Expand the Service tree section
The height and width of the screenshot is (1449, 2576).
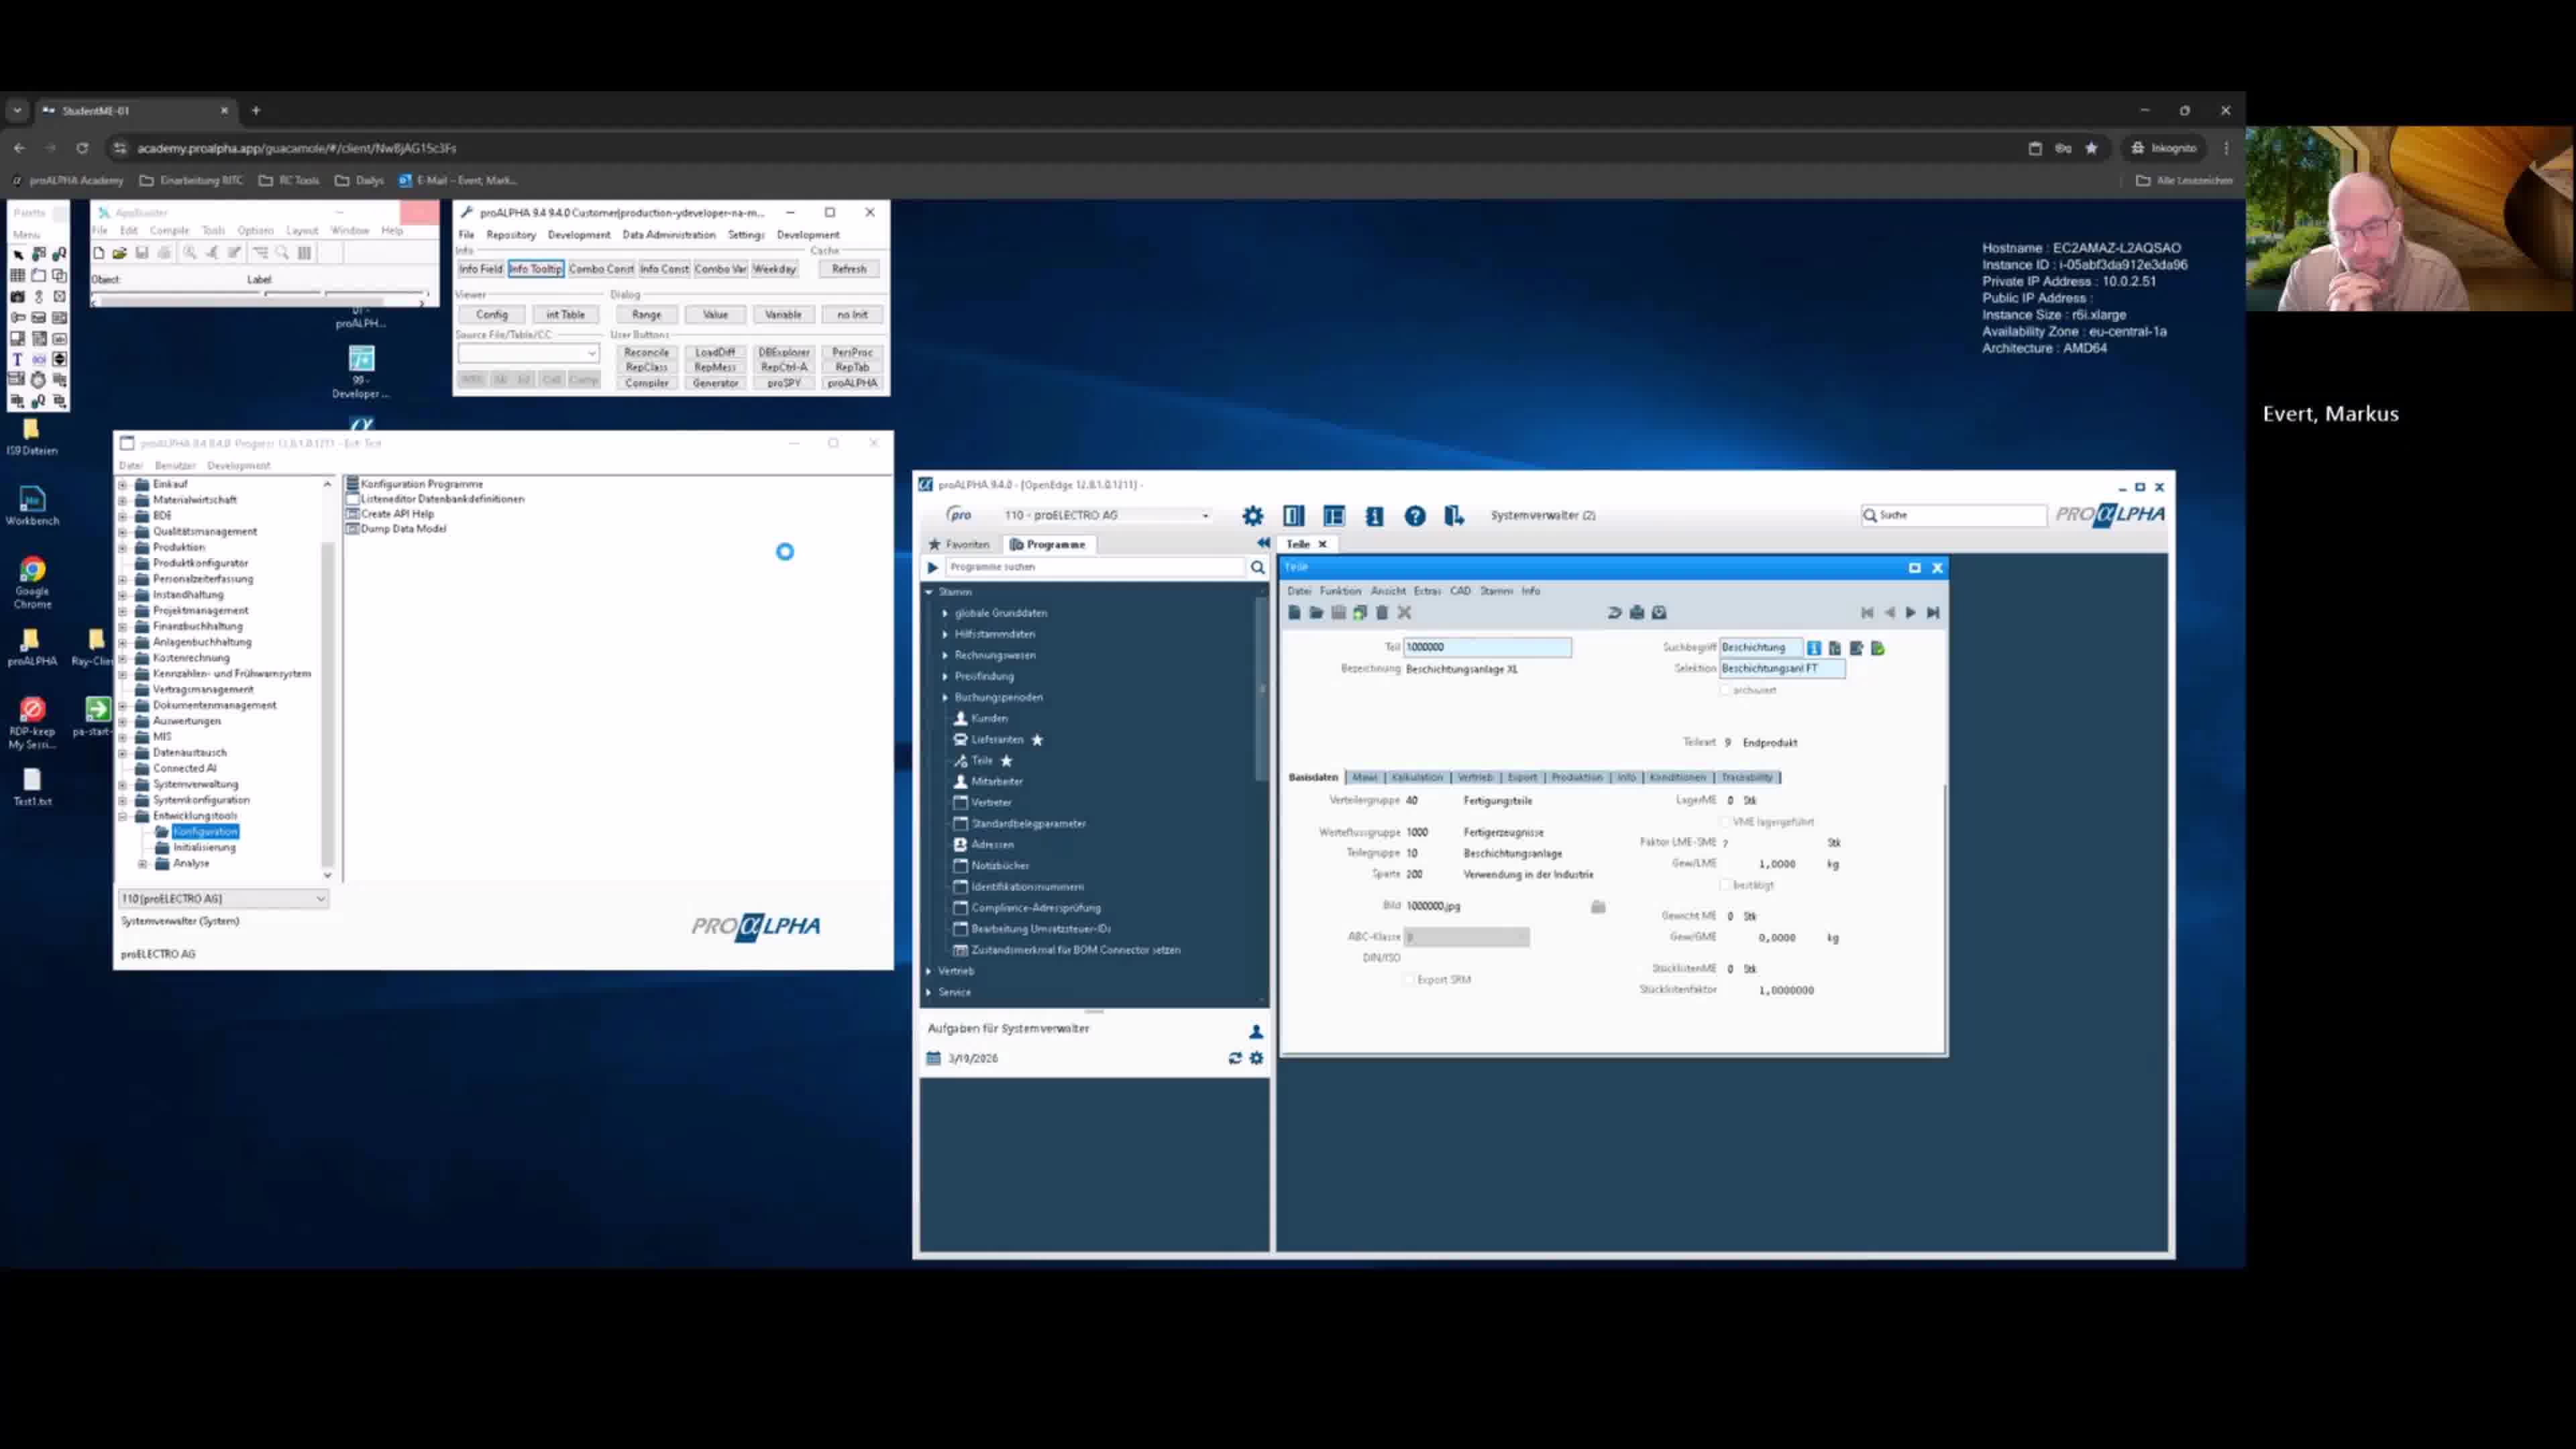tap(929, 992)
